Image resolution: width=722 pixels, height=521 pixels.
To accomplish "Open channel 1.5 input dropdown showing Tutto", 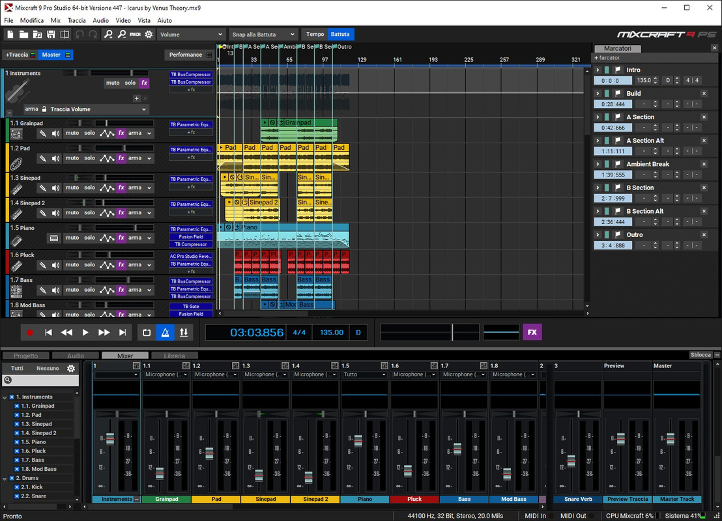I will click(364, 374).
